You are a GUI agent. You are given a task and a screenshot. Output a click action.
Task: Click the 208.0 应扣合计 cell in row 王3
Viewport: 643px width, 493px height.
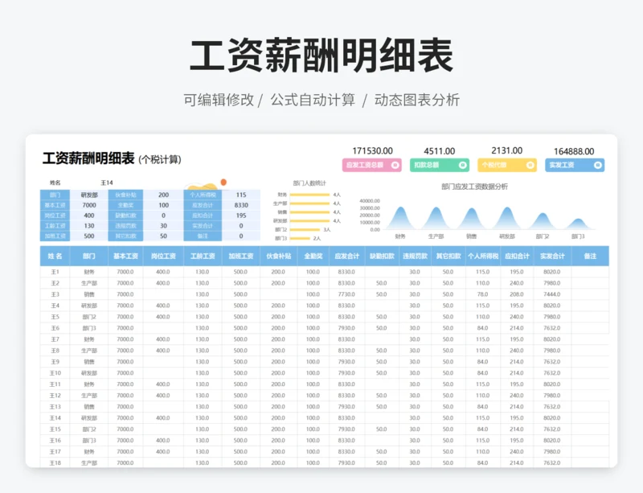517,294
